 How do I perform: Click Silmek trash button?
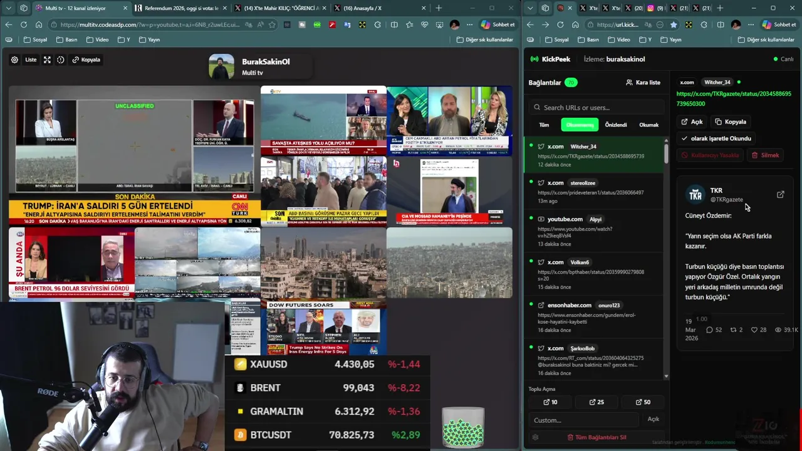765,155
